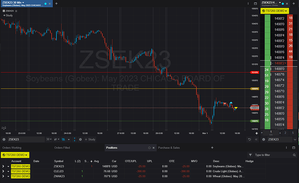Open the ZSEK23 DOM tab dropdown arrow

(280, 3)
